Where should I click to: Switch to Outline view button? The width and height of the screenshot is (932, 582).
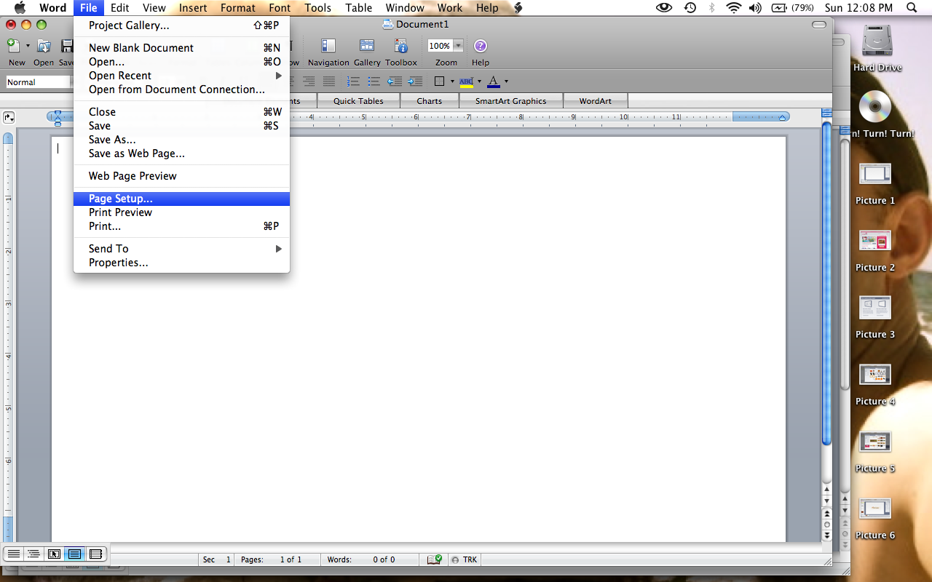(33, 554)
